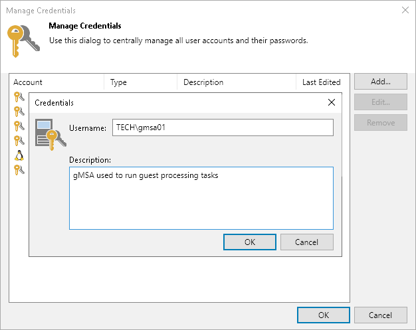The height and width of the screenshot is (330, 416).
Task: Sort by the Last Edited column header
Action: click(322, 82)
